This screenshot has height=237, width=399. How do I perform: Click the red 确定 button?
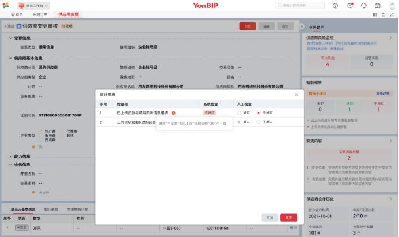[x=288, y=218]
